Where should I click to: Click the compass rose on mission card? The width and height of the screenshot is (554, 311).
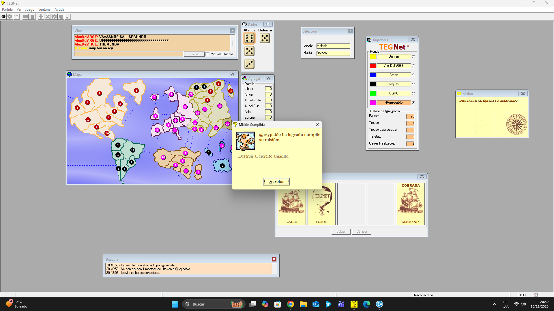[x=516, y=124]
